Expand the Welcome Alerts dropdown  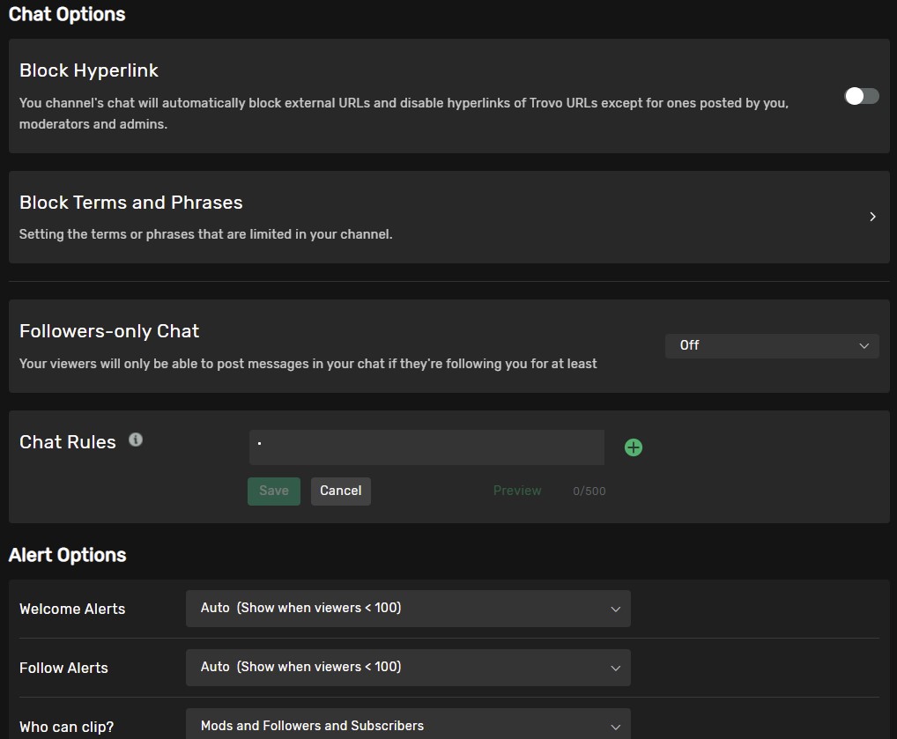(x=408, y=609)
